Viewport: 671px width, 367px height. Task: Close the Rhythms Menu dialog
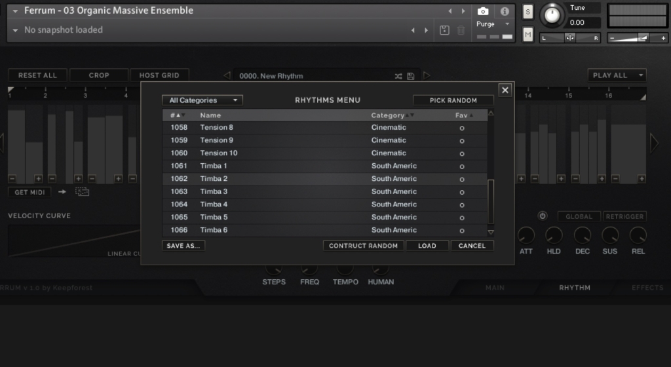[x=505, y=90]
